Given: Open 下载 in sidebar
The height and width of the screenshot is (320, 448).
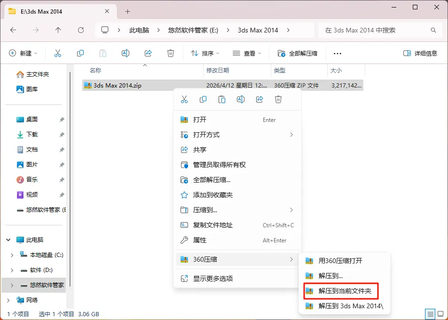Looking at the screenshot, I should tap(27, 135).
